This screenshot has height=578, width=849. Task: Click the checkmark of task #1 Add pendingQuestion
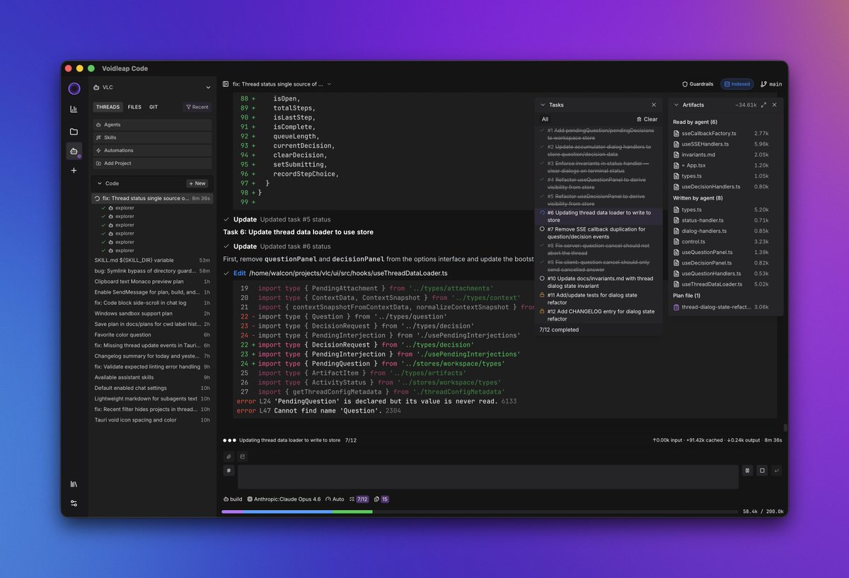(542, 131)
